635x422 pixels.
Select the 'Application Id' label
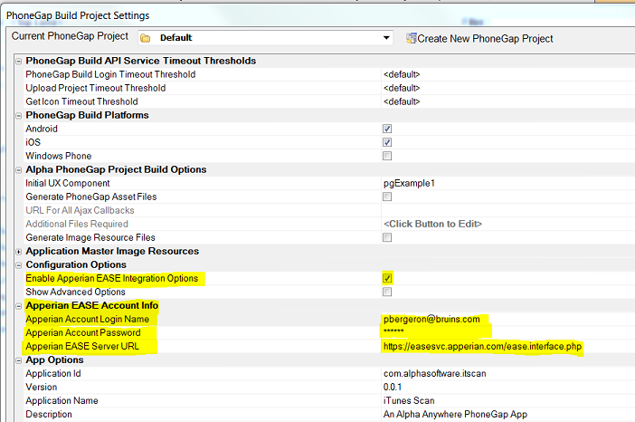point(53,373)
